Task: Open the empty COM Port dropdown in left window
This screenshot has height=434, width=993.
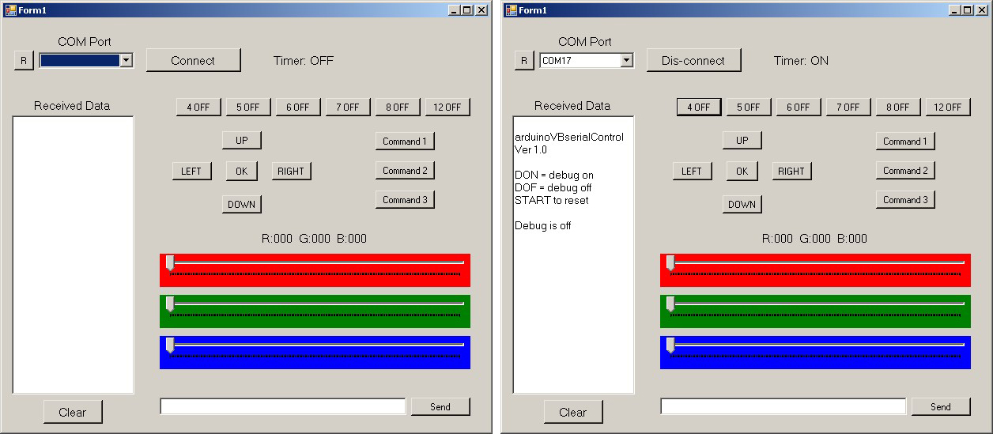Action: pos(126,61)
